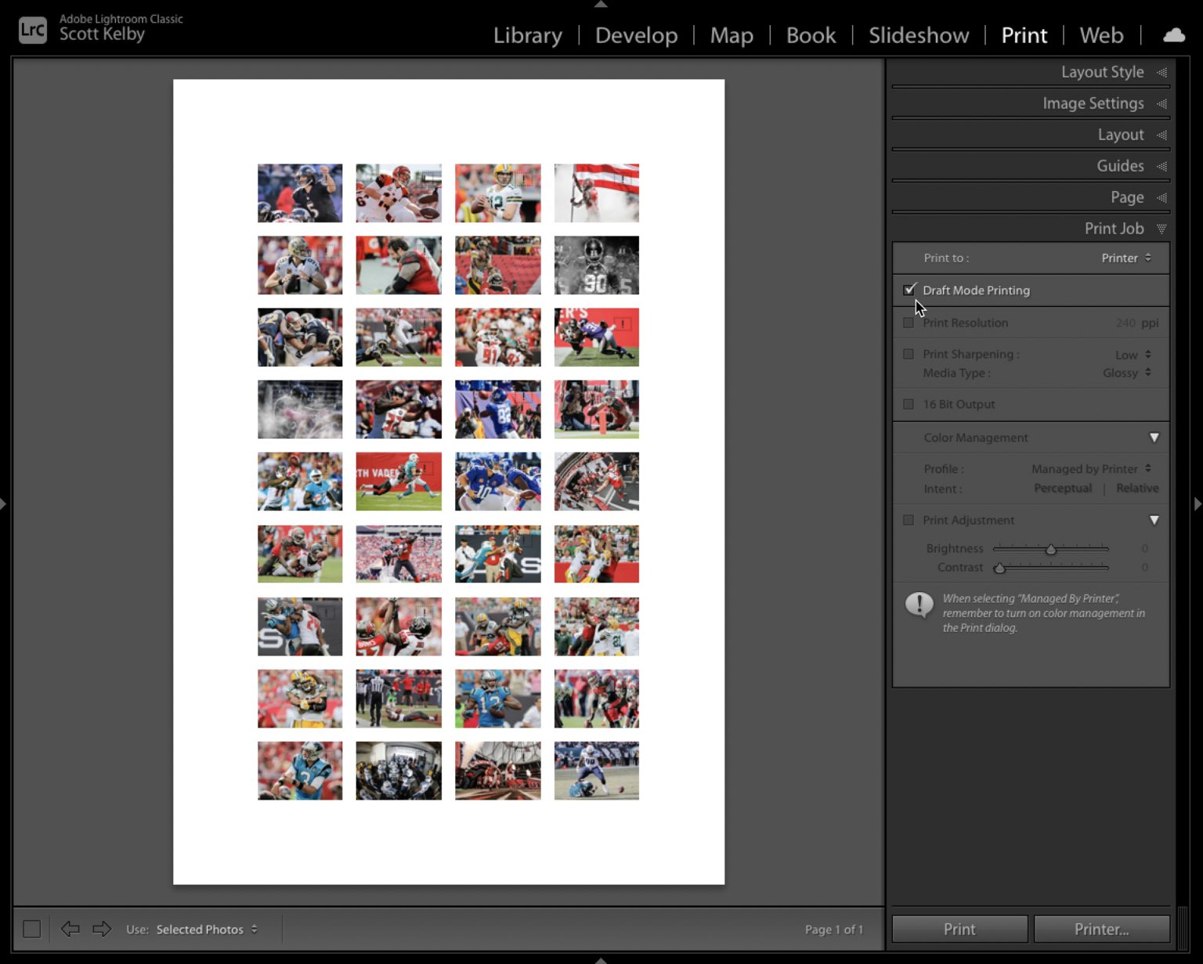Click the Contrast slider handle
Screen dimensions: 1203x964
point(999,568)
